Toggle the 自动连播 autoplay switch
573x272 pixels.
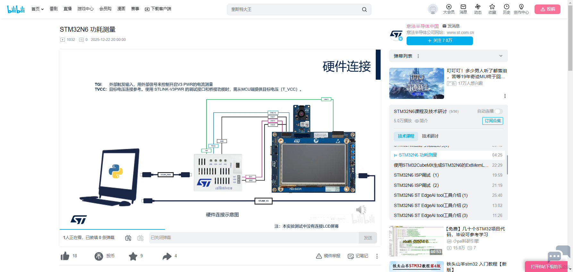click(x=499, y=111)
